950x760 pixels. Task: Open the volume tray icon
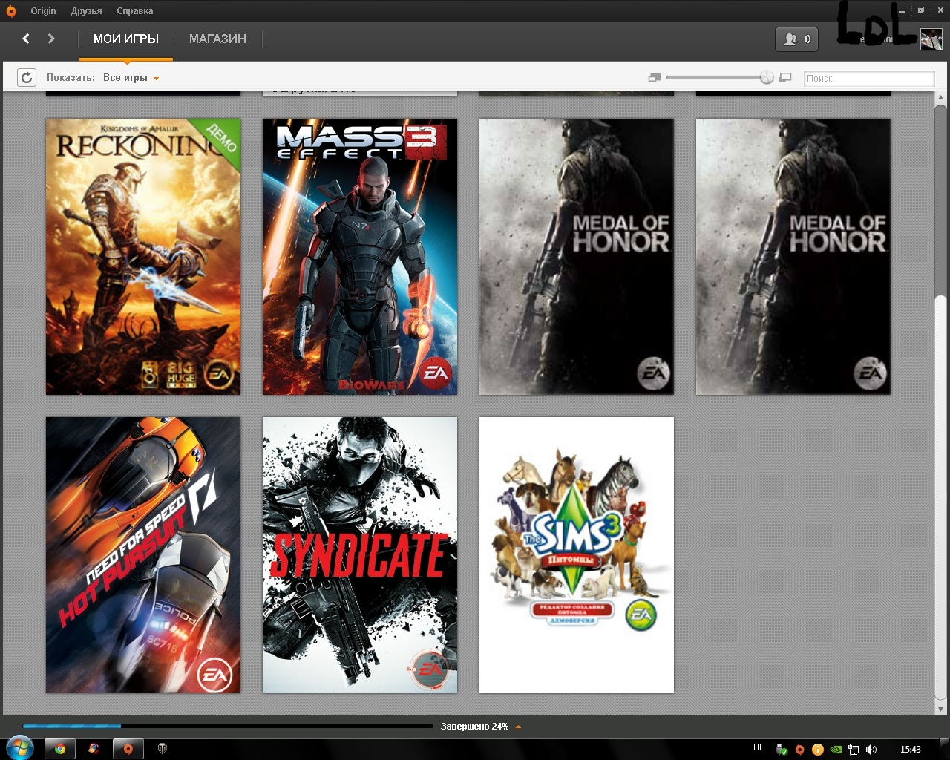pyautogui.click(x=871, y=750)
